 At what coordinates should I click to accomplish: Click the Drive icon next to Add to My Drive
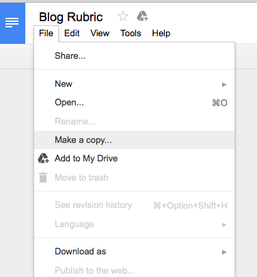43,158
